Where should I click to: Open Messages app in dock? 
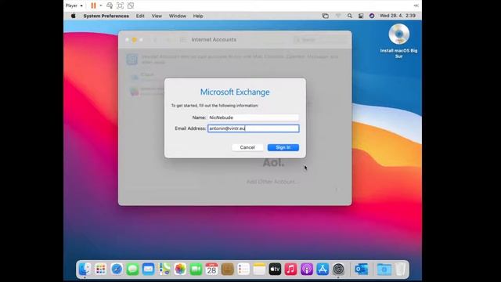click(132, 269)
